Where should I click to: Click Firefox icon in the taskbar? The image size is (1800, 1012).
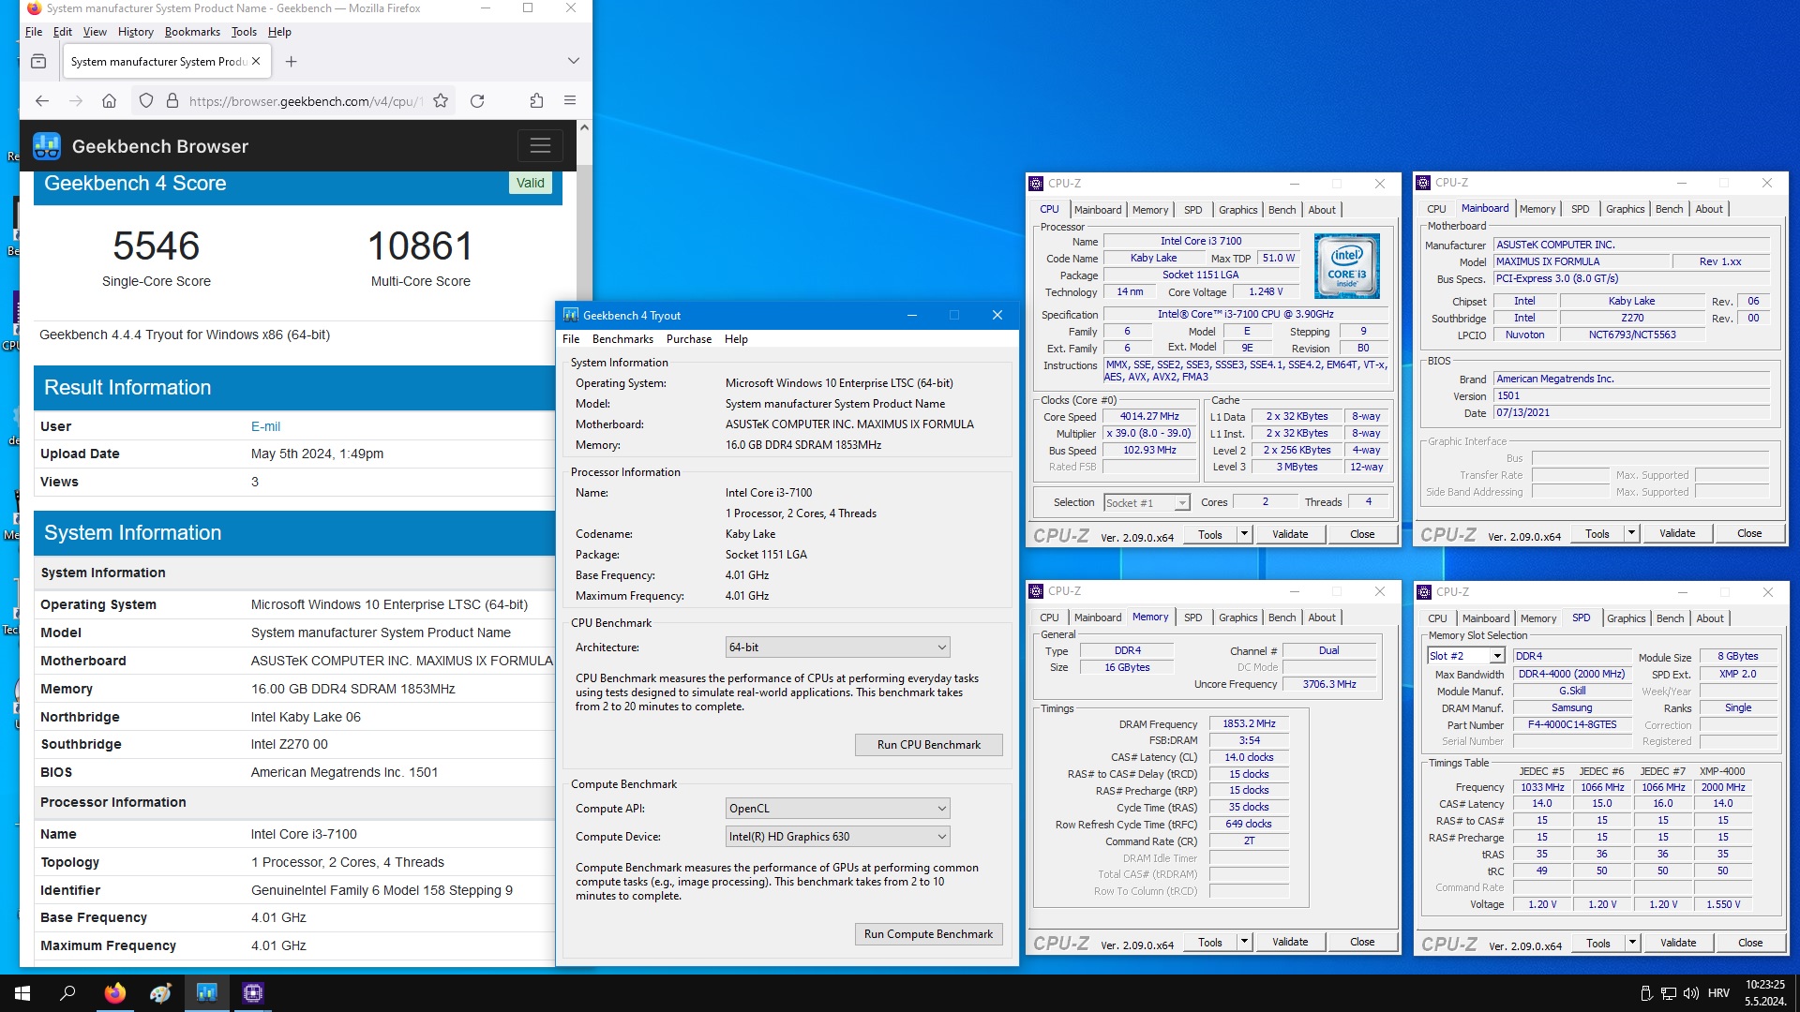point(114,993)
